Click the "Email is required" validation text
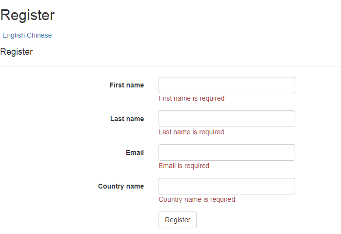The image size is (341, 234). point(184,166)
